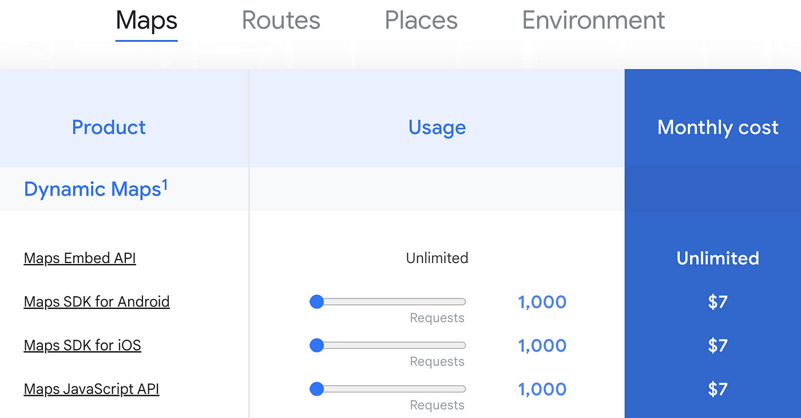Click the Product column header
Viewport: 801px width, 418px height.
pyautogui.click(x=109, y=127)
